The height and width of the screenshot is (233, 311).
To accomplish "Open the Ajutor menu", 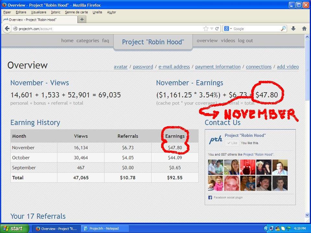I will coord(111,12).
